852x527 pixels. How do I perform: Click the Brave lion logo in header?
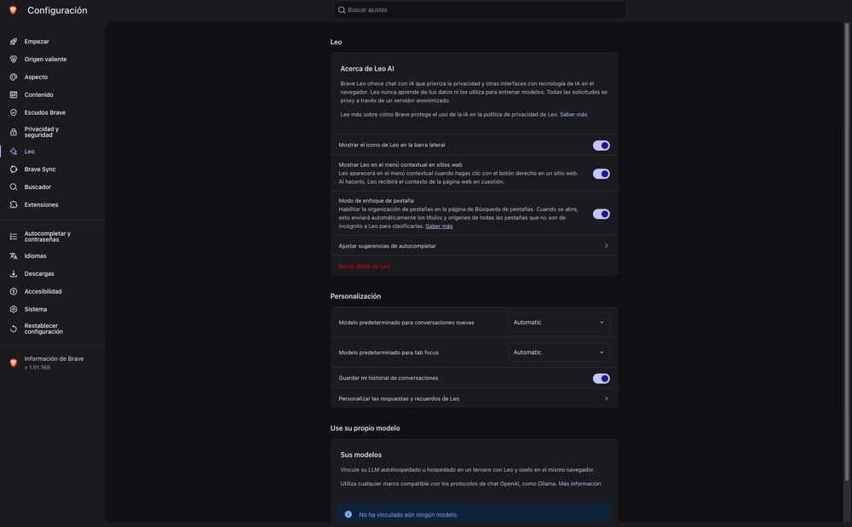(x=13, y=10)
